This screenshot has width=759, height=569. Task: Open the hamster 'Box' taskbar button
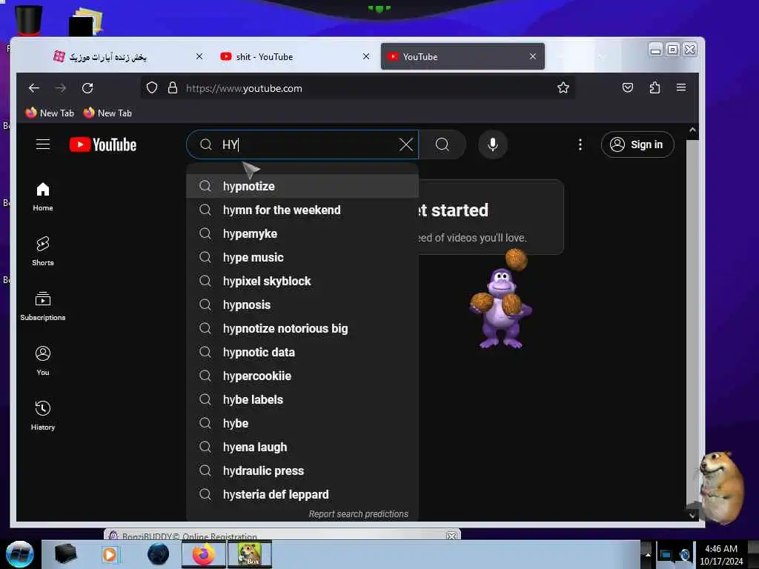249,554
